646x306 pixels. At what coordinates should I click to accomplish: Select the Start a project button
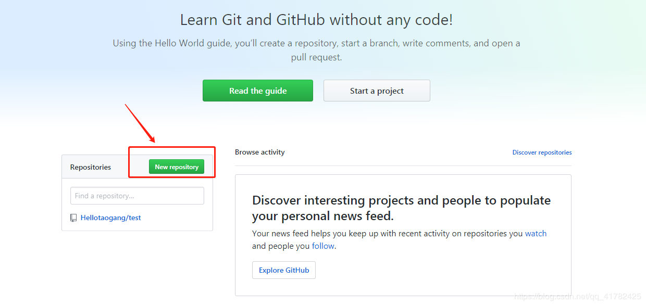[x=377, y=91]
